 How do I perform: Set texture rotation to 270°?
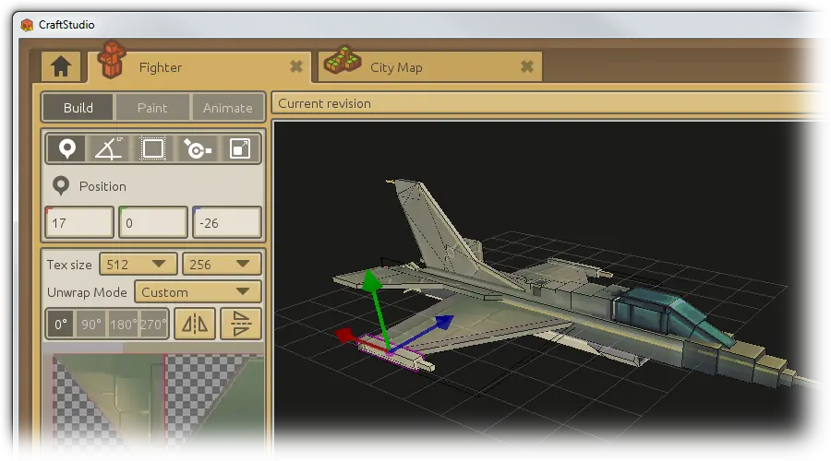pos(153,324)
